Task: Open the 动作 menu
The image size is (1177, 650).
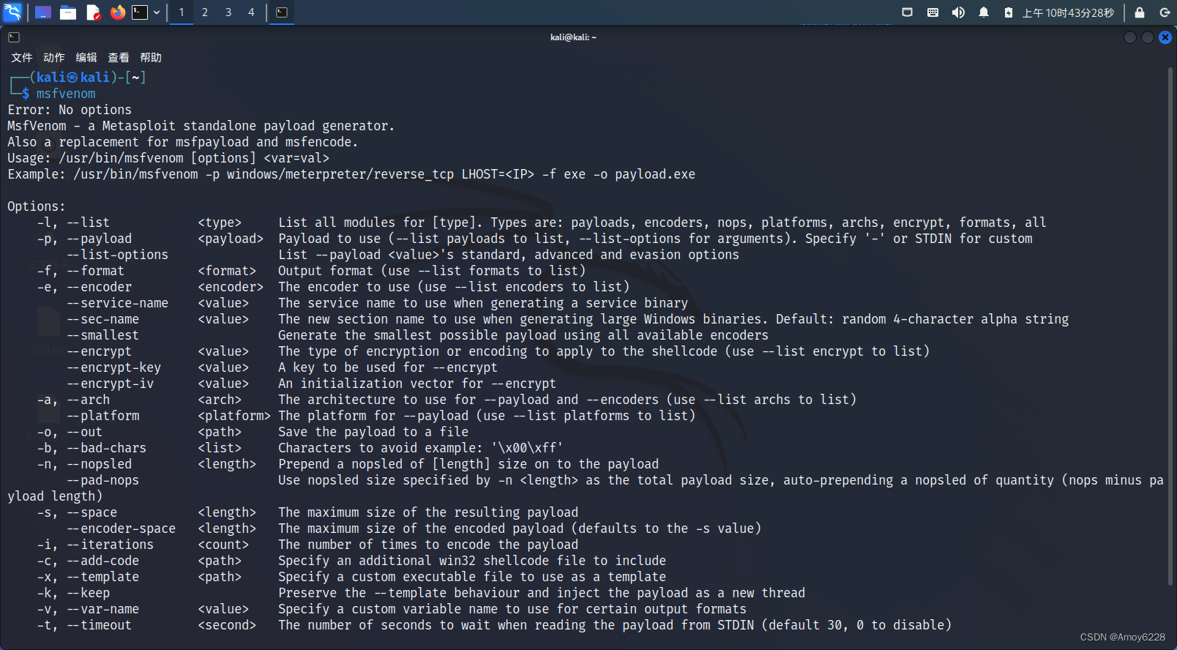Action: tap(54, 57)
